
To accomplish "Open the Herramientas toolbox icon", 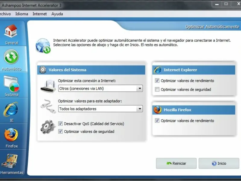I will 10,161.
